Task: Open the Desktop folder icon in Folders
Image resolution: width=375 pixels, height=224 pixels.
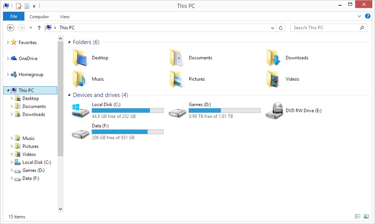Action: point(80,58)
